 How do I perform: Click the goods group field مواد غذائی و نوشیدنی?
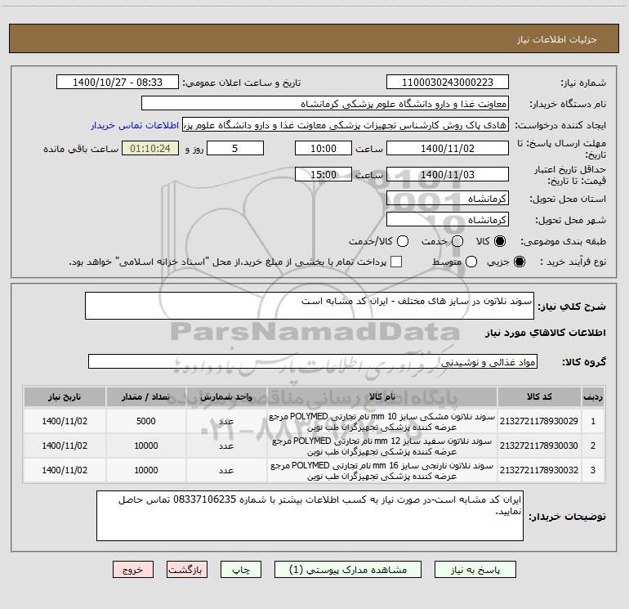click(x=313, y=361)
